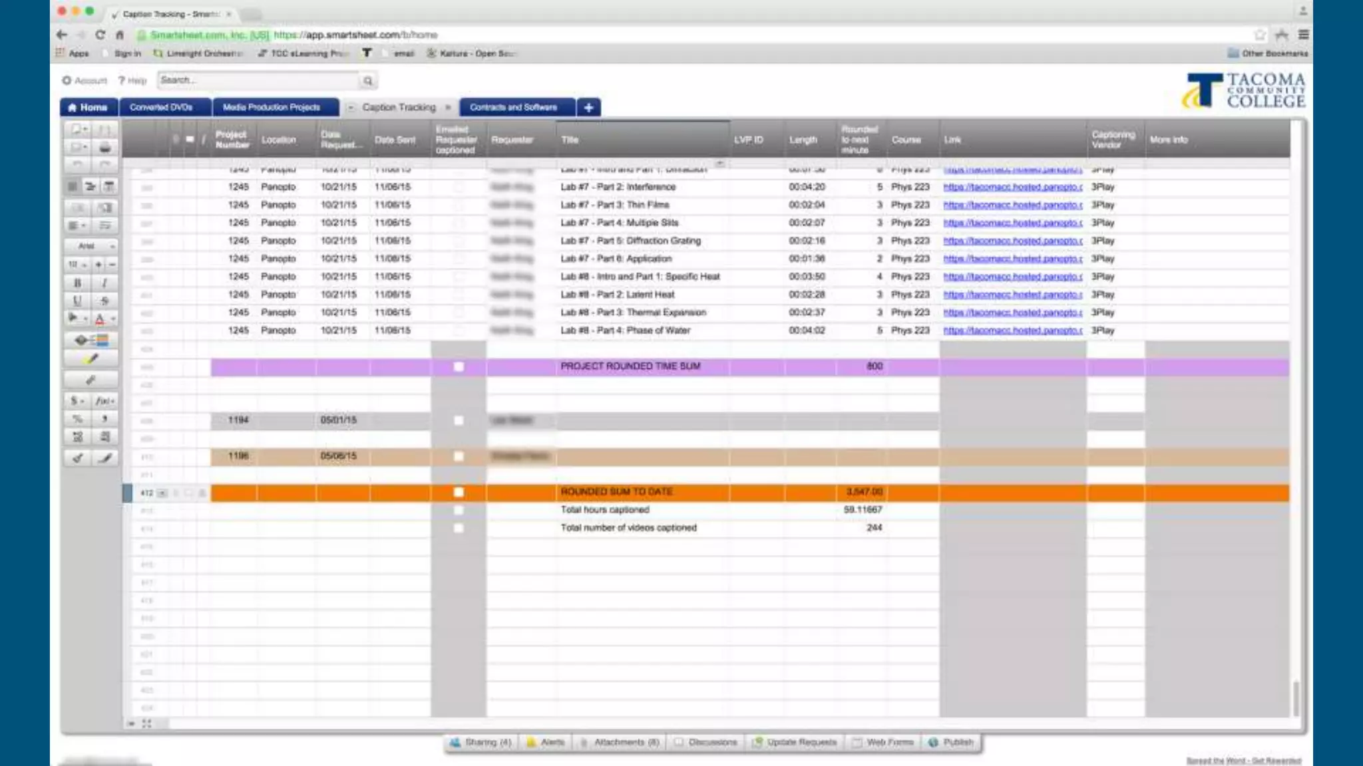Click the Print icon in left toolbar
1363x766 pixels.
tap(104, 148)
